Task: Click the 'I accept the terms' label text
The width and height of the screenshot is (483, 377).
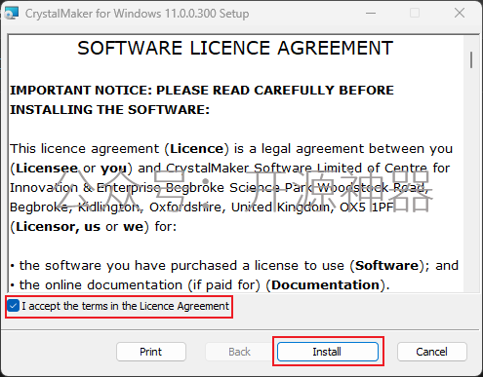Action: pos(125,306)
